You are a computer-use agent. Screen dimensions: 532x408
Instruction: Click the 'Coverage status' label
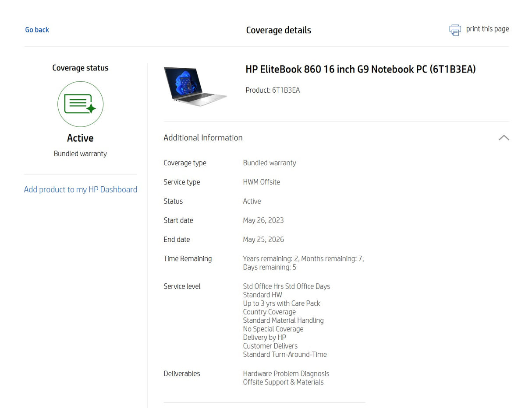point(80,68)
